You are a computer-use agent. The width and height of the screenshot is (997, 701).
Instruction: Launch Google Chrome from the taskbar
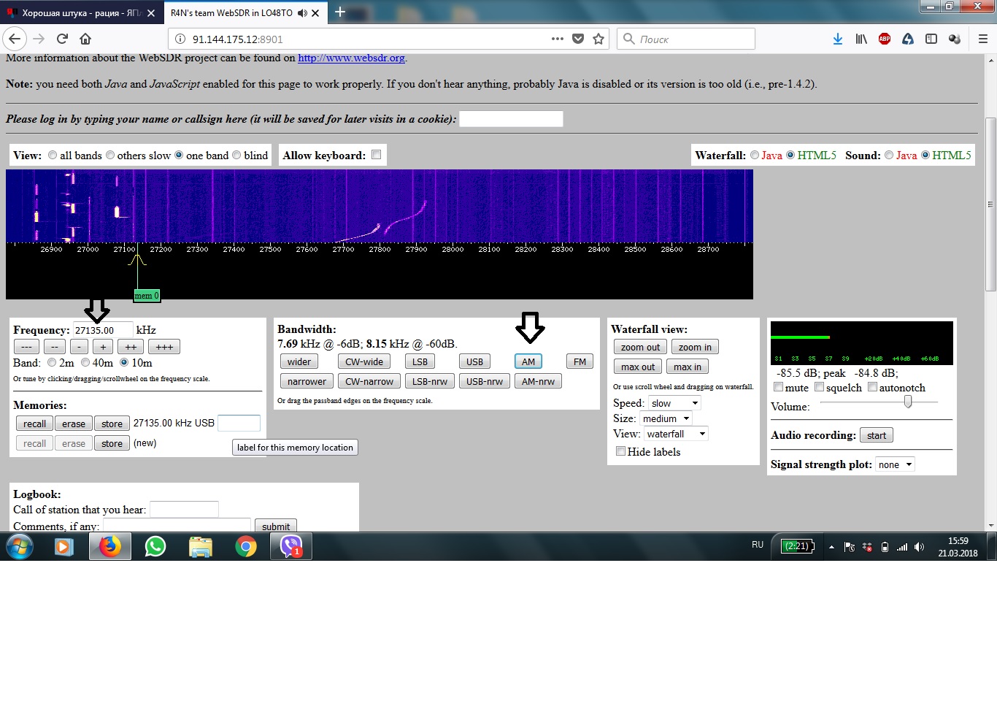pos(246,546)
